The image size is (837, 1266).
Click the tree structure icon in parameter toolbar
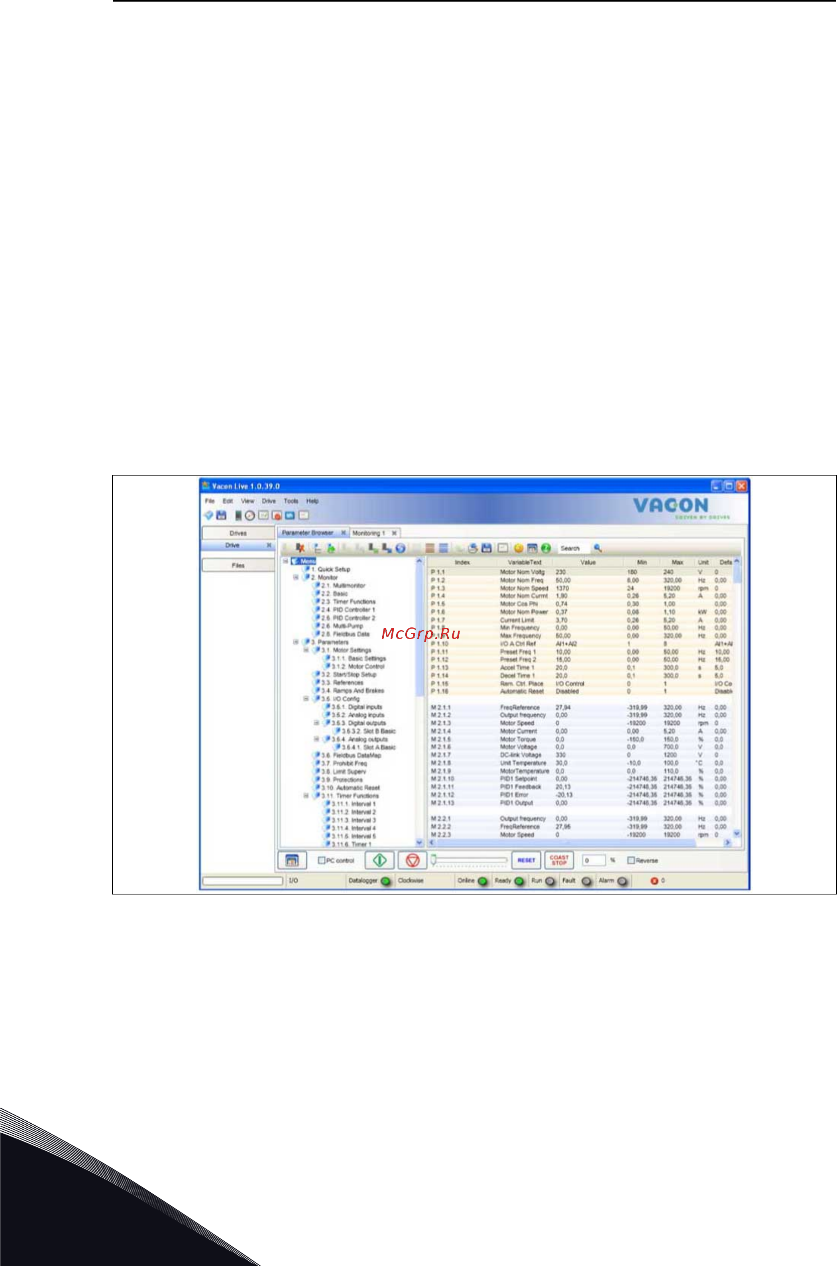click(x=317, y=548)
